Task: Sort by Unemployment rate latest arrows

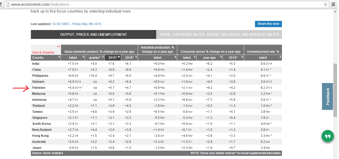Action: pos(280,57)
